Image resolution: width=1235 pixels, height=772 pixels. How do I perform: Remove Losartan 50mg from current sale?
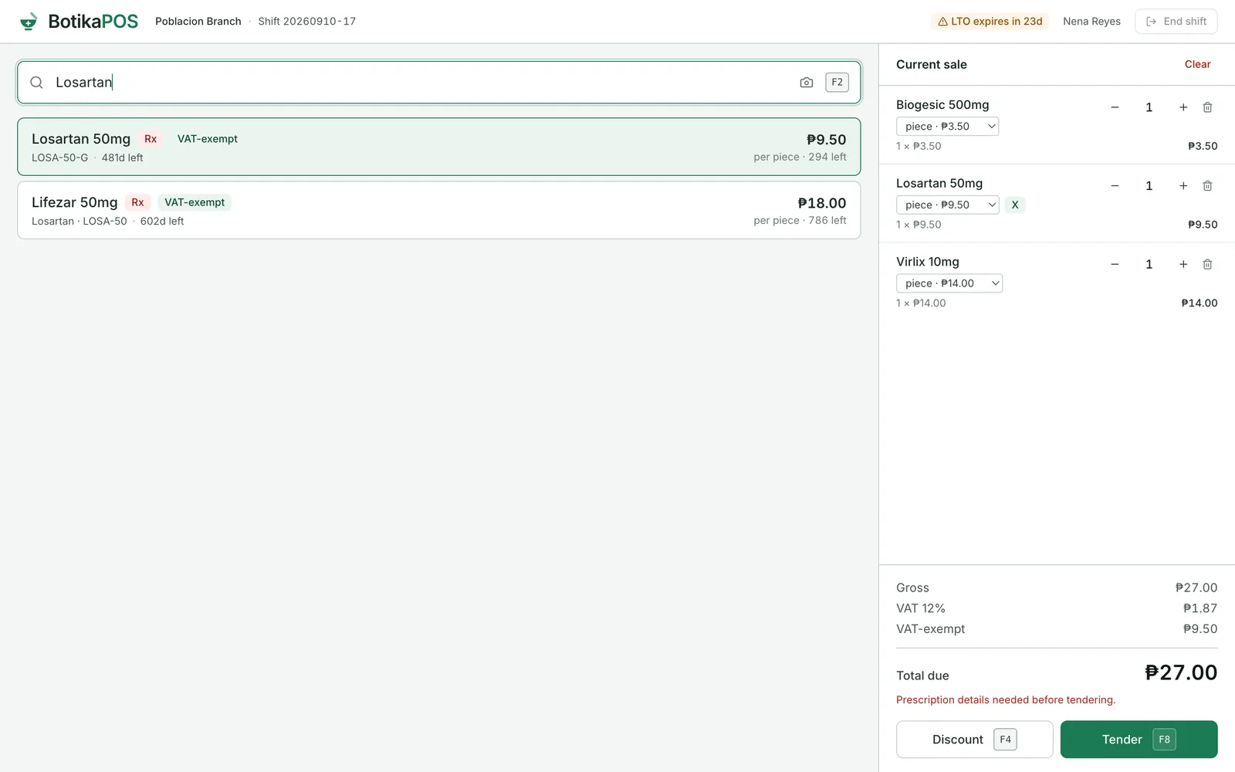click(x=1207, y=186)
